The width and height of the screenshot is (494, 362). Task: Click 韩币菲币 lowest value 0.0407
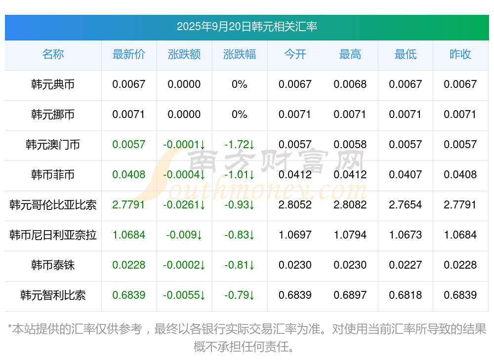pyautogui.click(x=406, y=174)
